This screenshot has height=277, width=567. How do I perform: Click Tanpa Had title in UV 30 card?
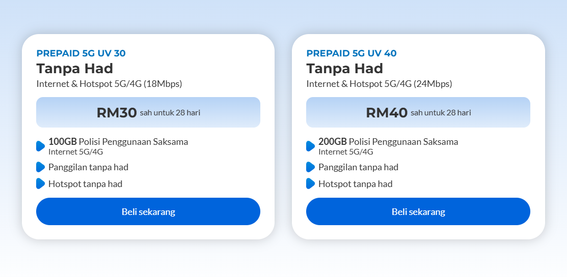(x=75, y=69)
